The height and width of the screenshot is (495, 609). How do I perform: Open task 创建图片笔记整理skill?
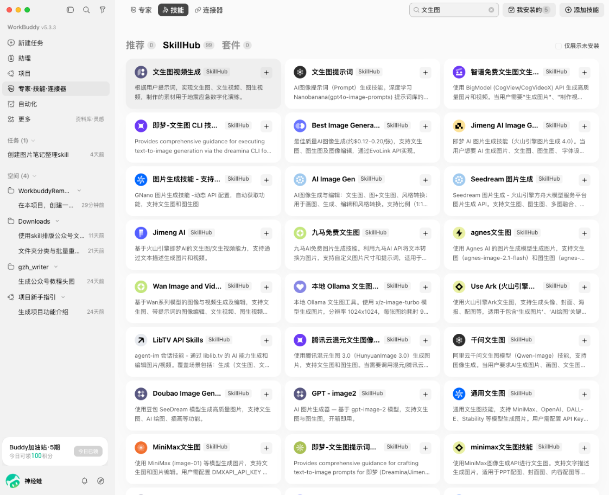click(x=56, y=155)
